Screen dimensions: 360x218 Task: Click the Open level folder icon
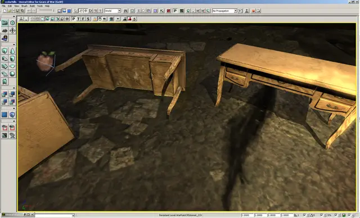10,11
